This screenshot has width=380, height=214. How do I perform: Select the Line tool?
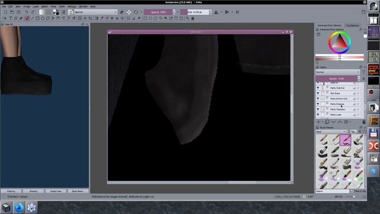32,18
